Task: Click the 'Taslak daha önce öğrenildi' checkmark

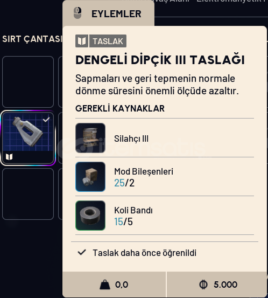Action: pyautogui.click(x=82, y=252)
